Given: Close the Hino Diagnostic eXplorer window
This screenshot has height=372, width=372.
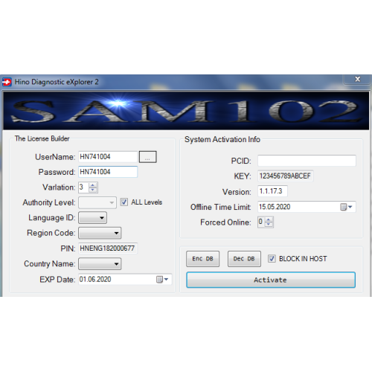Looking at the screenshot, I should (x=357, y=79).
